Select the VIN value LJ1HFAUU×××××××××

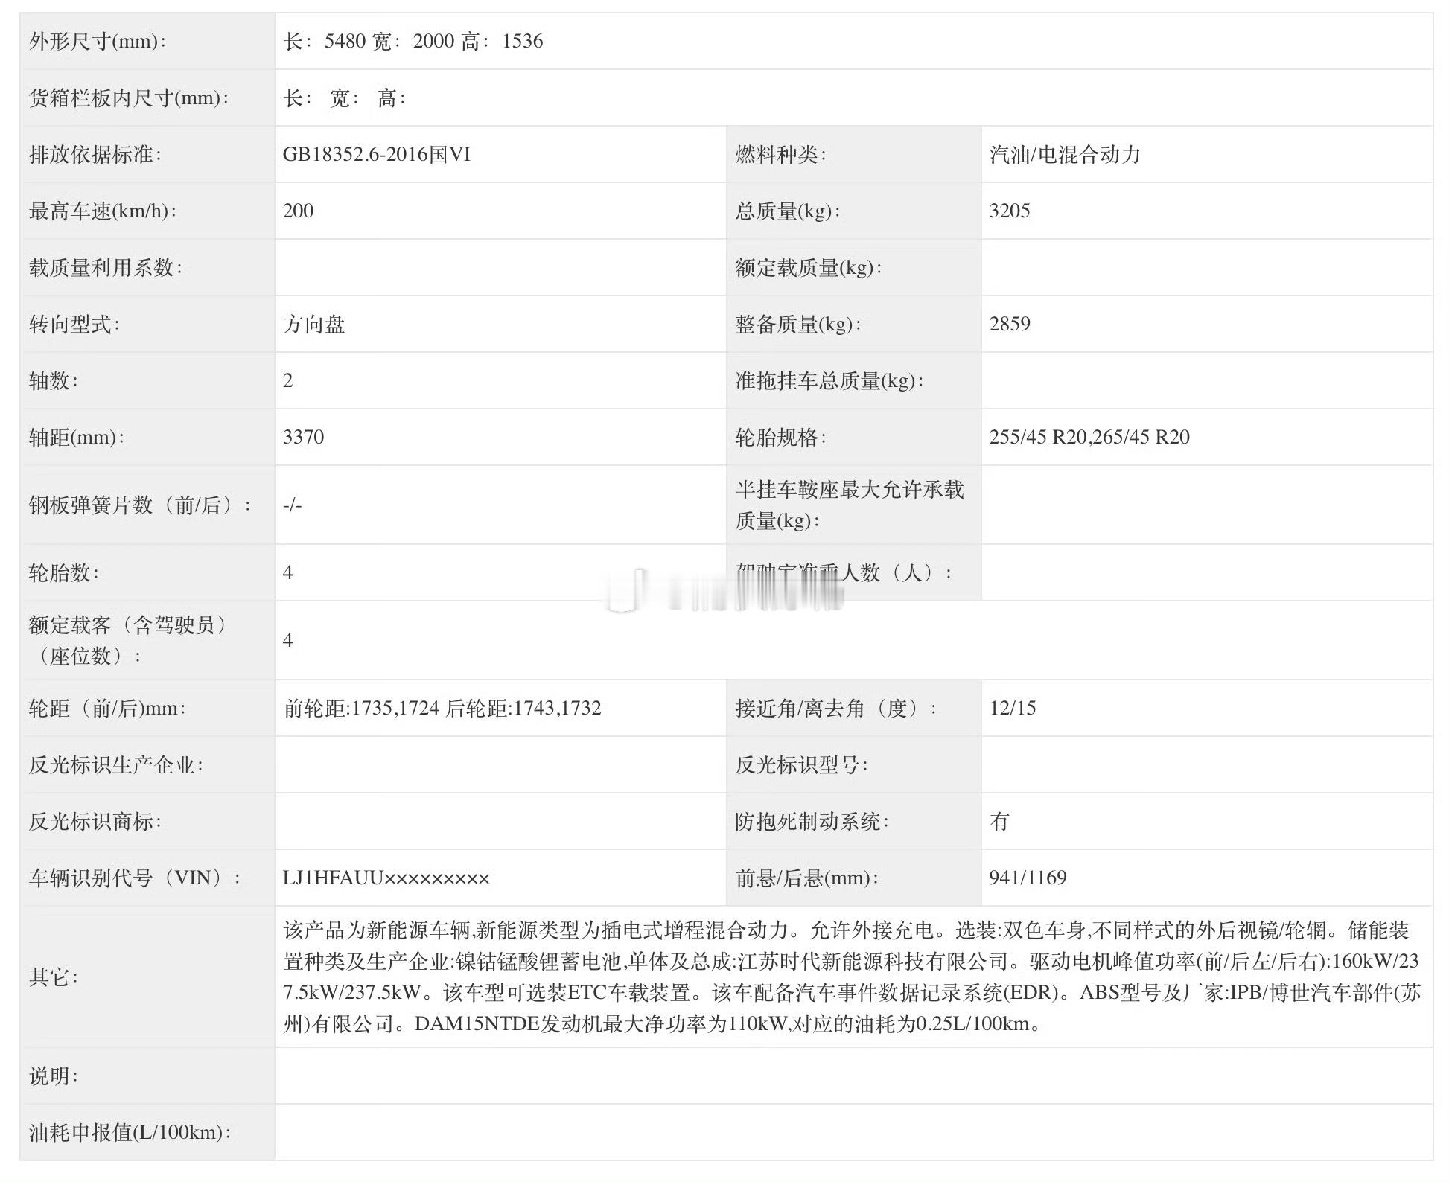point(386,878)
